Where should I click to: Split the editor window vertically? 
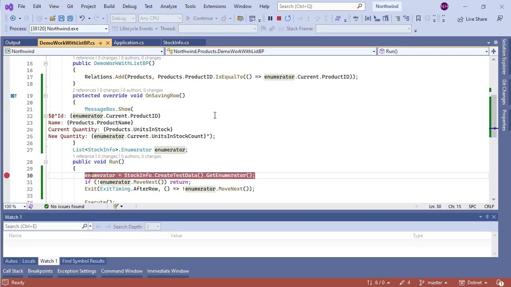(494, 51)
